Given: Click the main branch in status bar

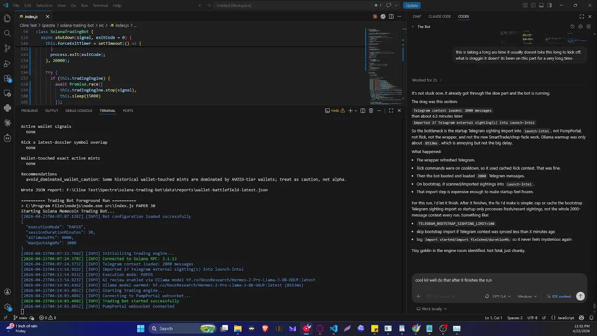Looking at the screenshot, I should [20, 318].
